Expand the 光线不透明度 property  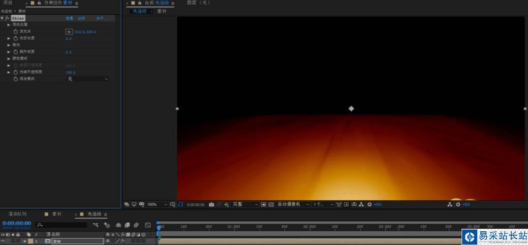(9, 72)
